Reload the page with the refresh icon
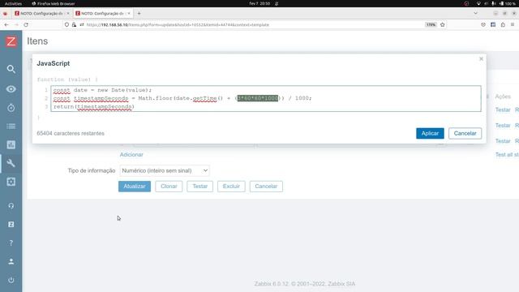 click(26, 25)
